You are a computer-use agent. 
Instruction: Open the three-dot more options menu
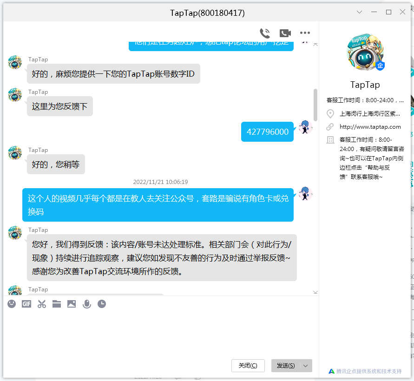(x=305, y=33)
